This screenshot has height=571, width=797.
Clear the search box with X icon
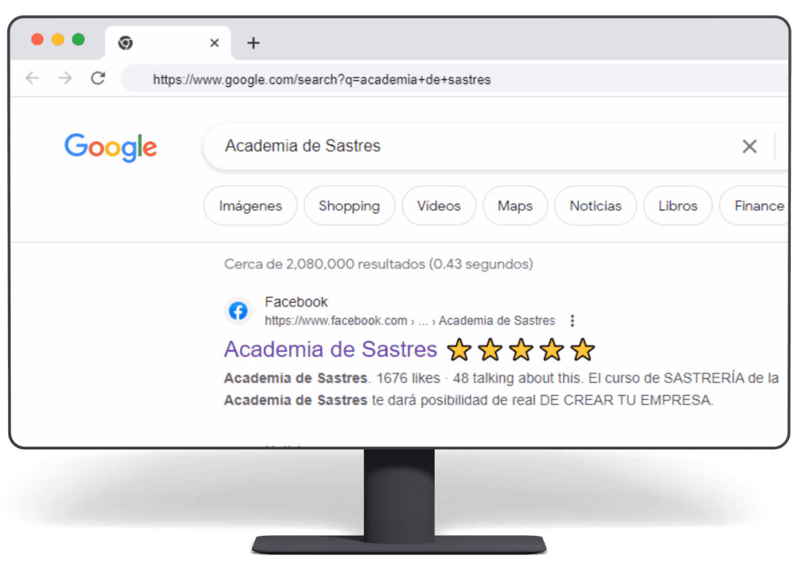pos(749,146)
